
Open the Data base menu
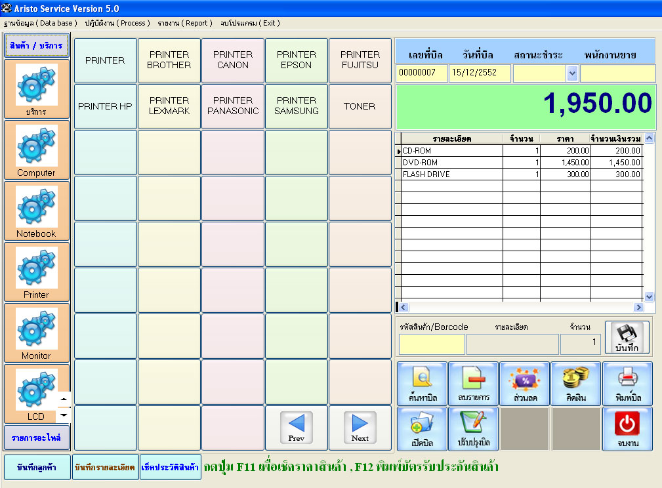(40, 23)
